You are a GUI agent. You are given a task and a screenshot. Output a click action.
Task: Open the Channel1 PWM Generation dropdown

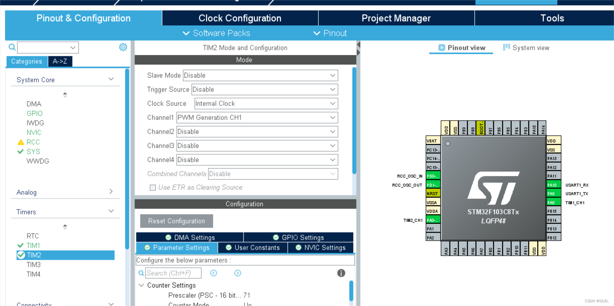(257, 118)
